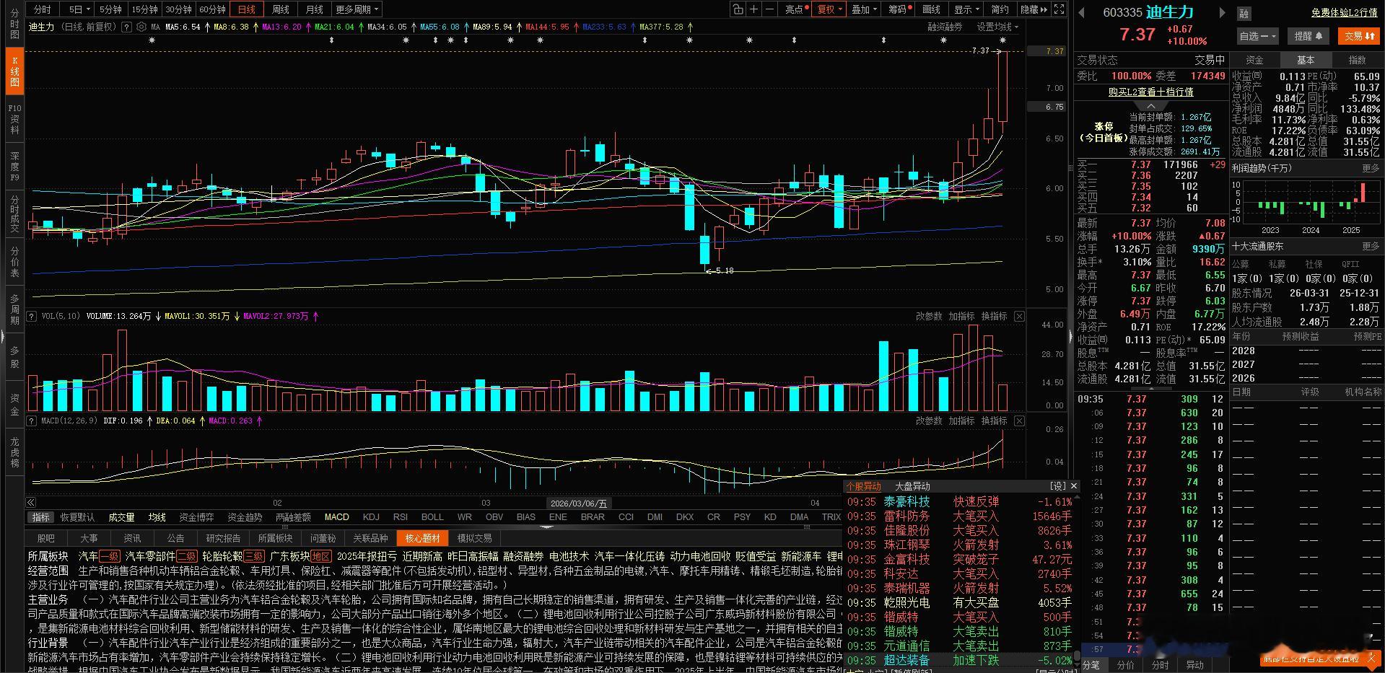Open 多周期 sidebar item

click(14, 309)
